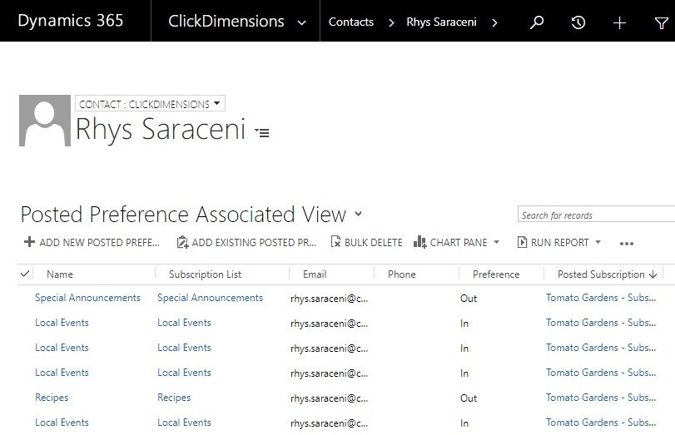Click in Search for records field
675x435 pixels.
point(596,215)
